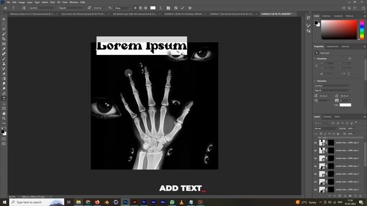
Task: Open the collapsed History panel icon
Action: (x=309, y=18)
